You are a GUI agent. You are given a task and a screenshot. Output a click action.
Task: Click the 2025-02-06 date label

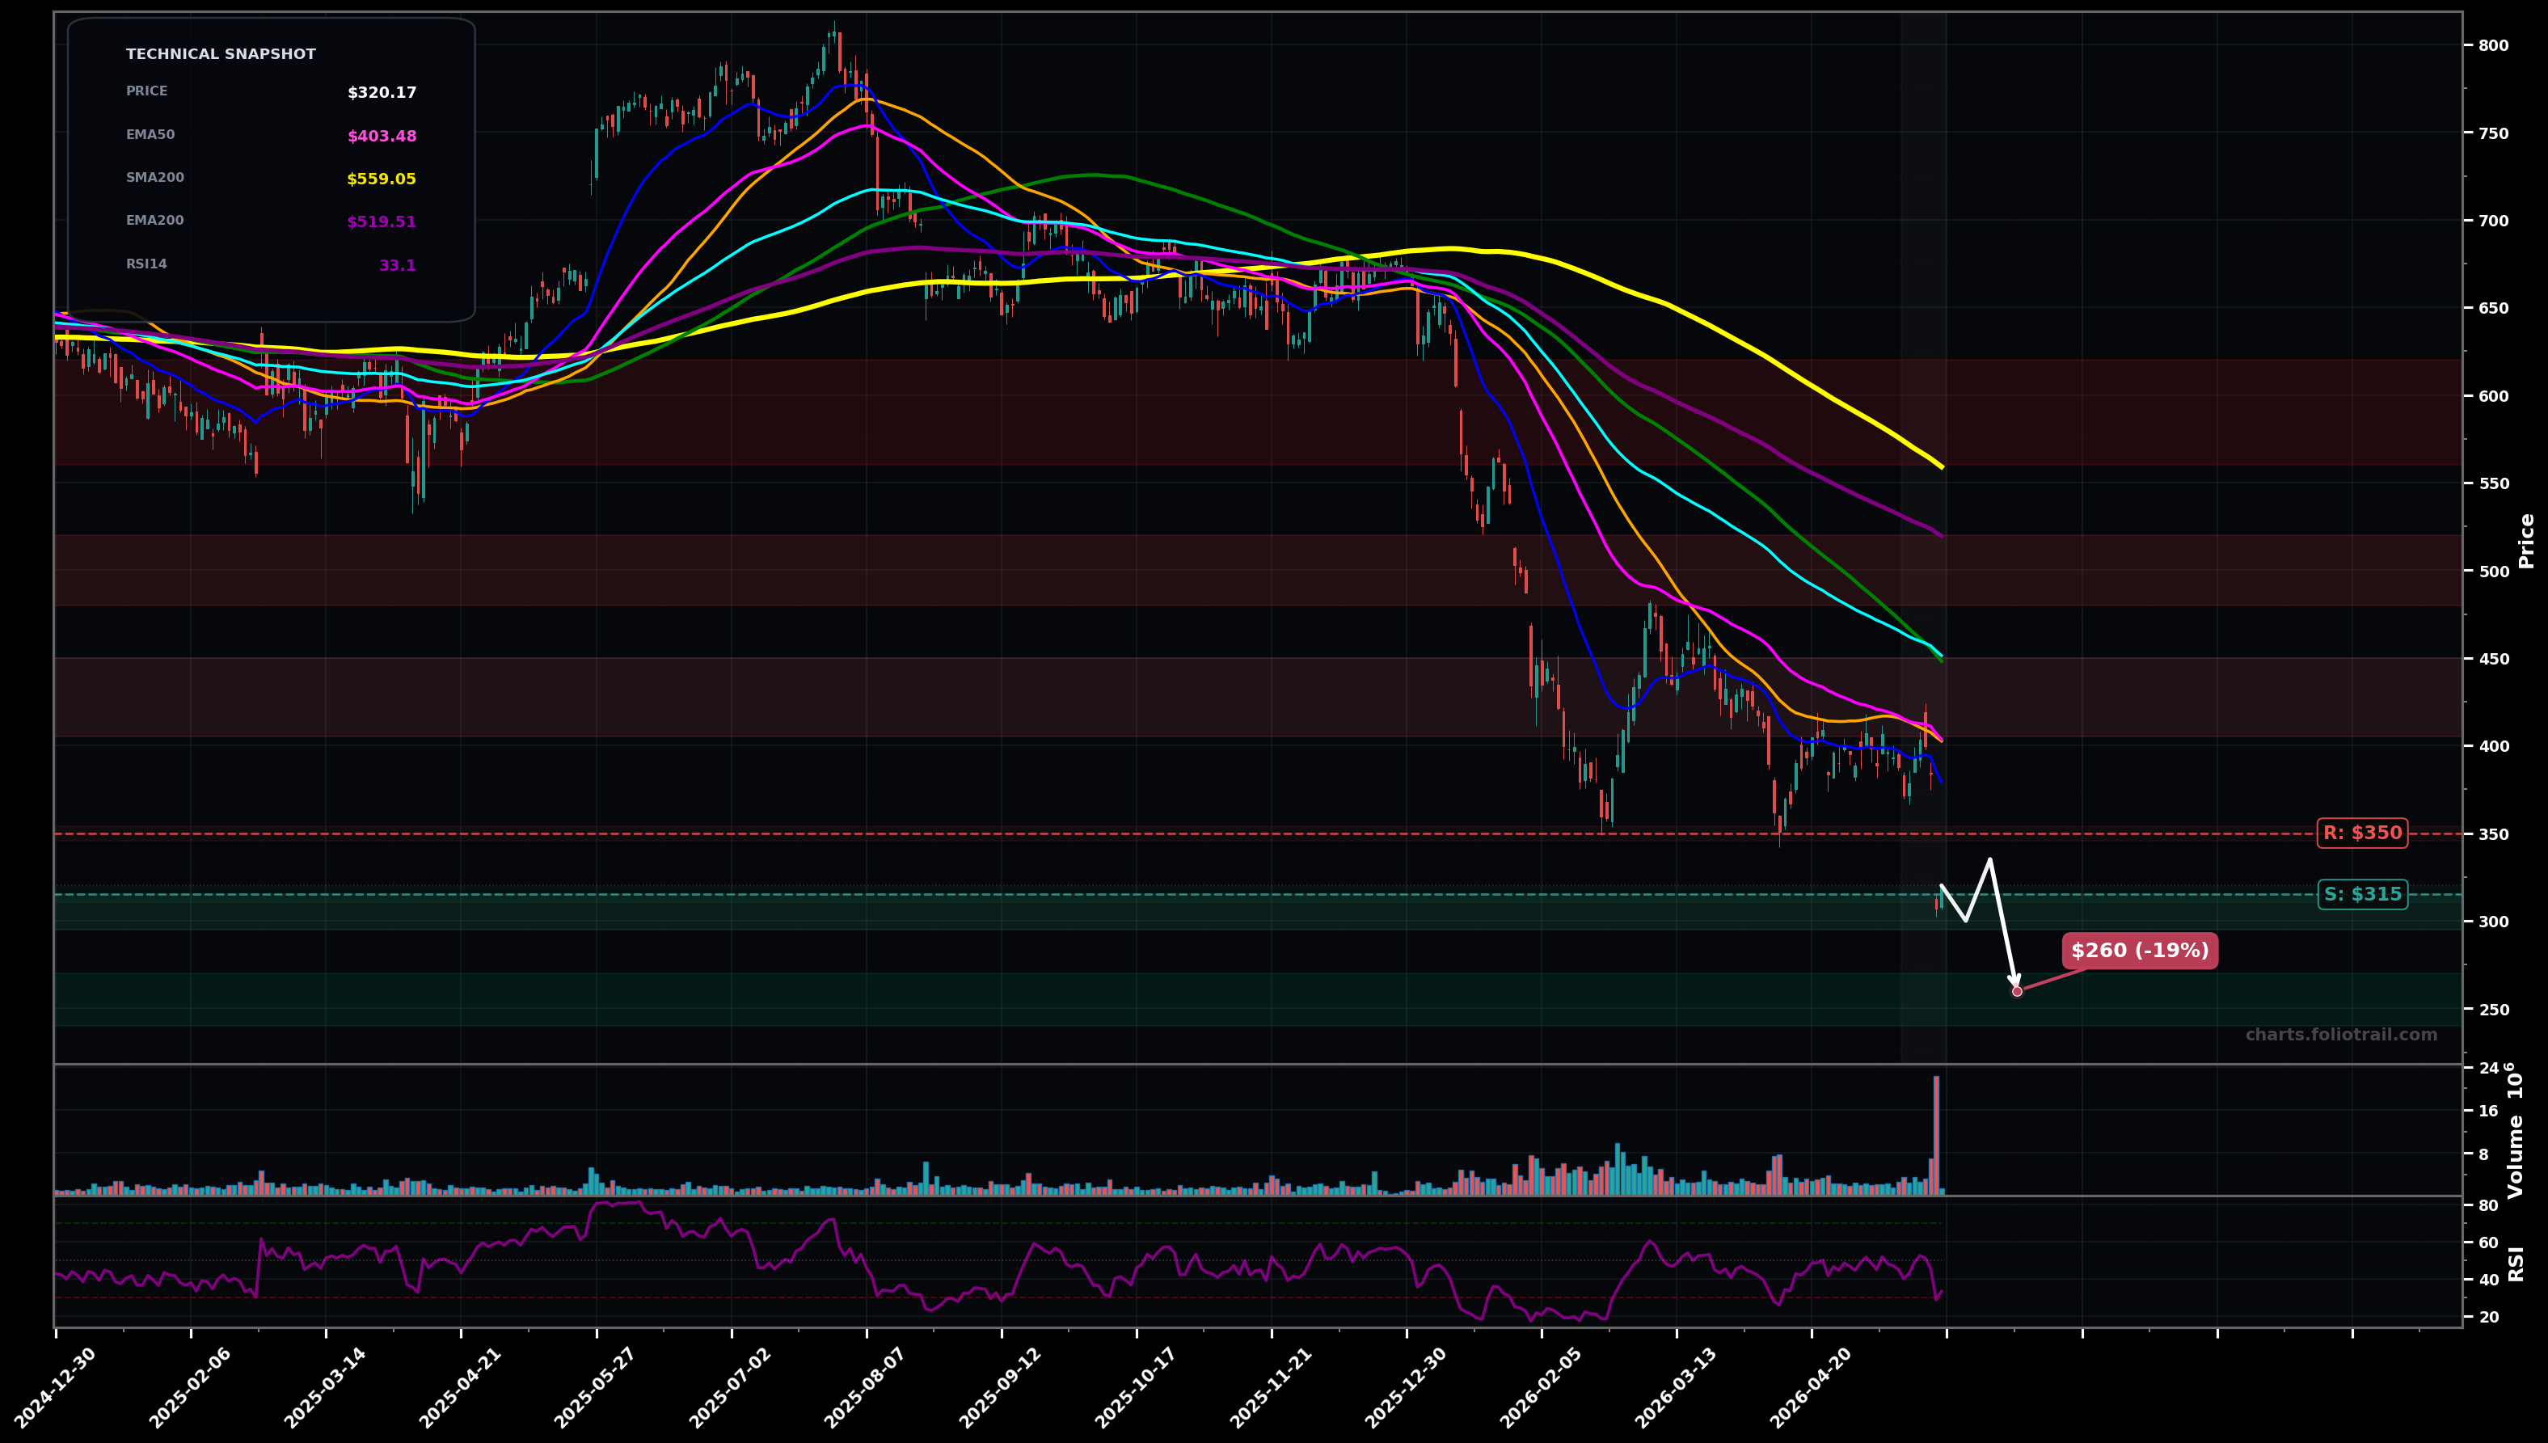(x=190, y=1387)
